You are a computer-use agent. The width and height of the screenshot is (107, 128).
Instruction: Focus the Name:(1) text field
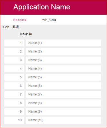point(63,43)
